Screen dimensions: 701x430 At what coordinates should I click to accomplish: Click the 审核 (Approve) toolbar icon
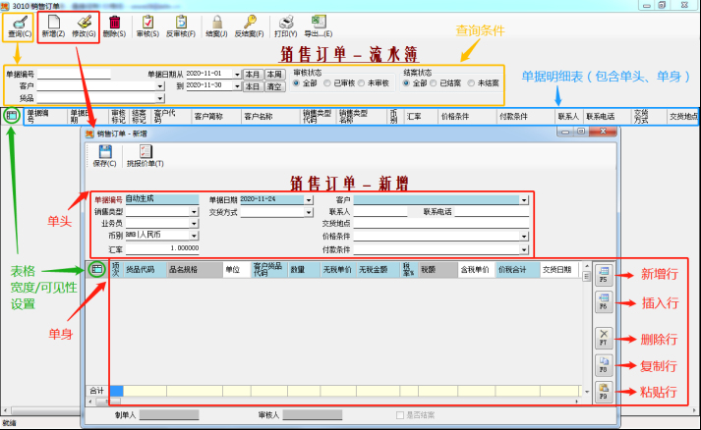coord(147,21)
